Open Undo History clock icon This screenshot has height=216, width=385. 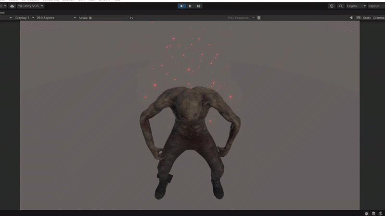point(332,6)
